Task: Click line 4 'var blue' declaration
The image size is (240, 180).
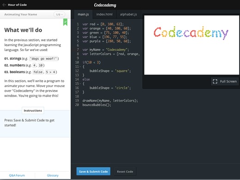Action: tap(105, 37)
